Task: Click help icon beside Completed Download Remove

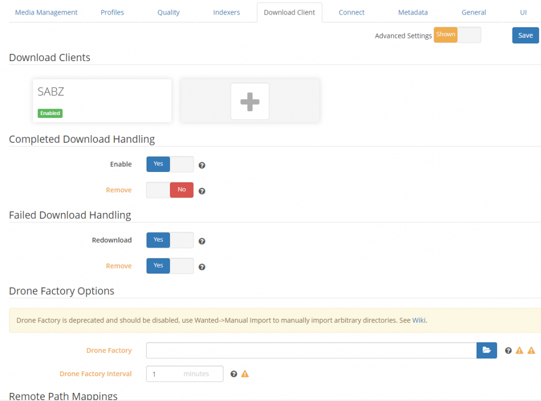Action: (x=202, y=191)
